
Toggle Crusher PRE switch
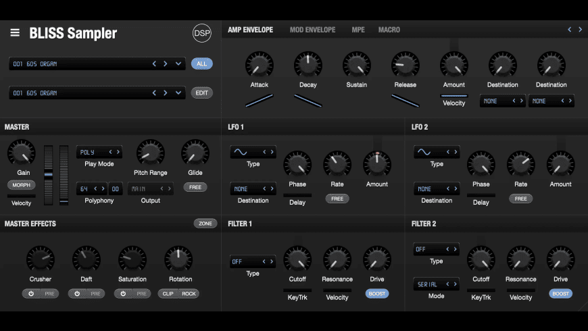click(49, 294)
